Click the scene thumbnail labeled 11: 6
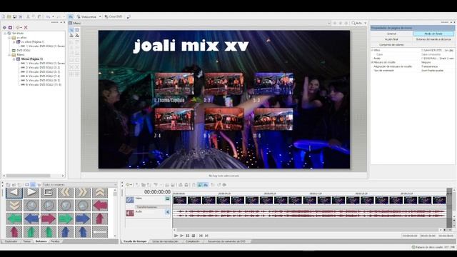This screenshot has height=257, width=457. click(x=273, y=119)
